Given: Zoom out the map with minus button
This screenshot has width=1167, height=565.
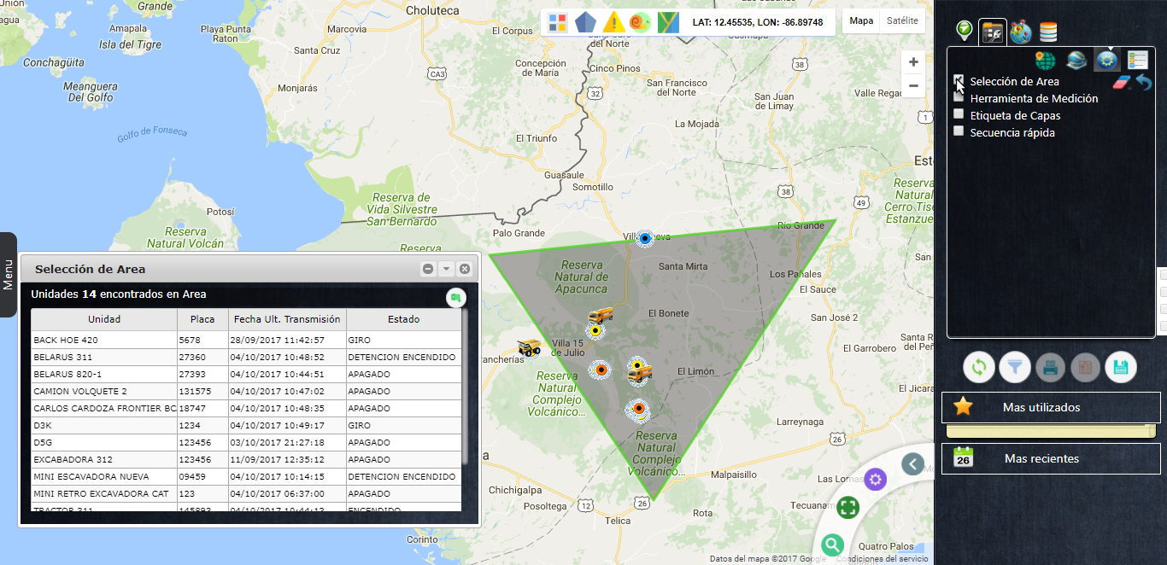Looking at the screenshot, I should [913, 85].
